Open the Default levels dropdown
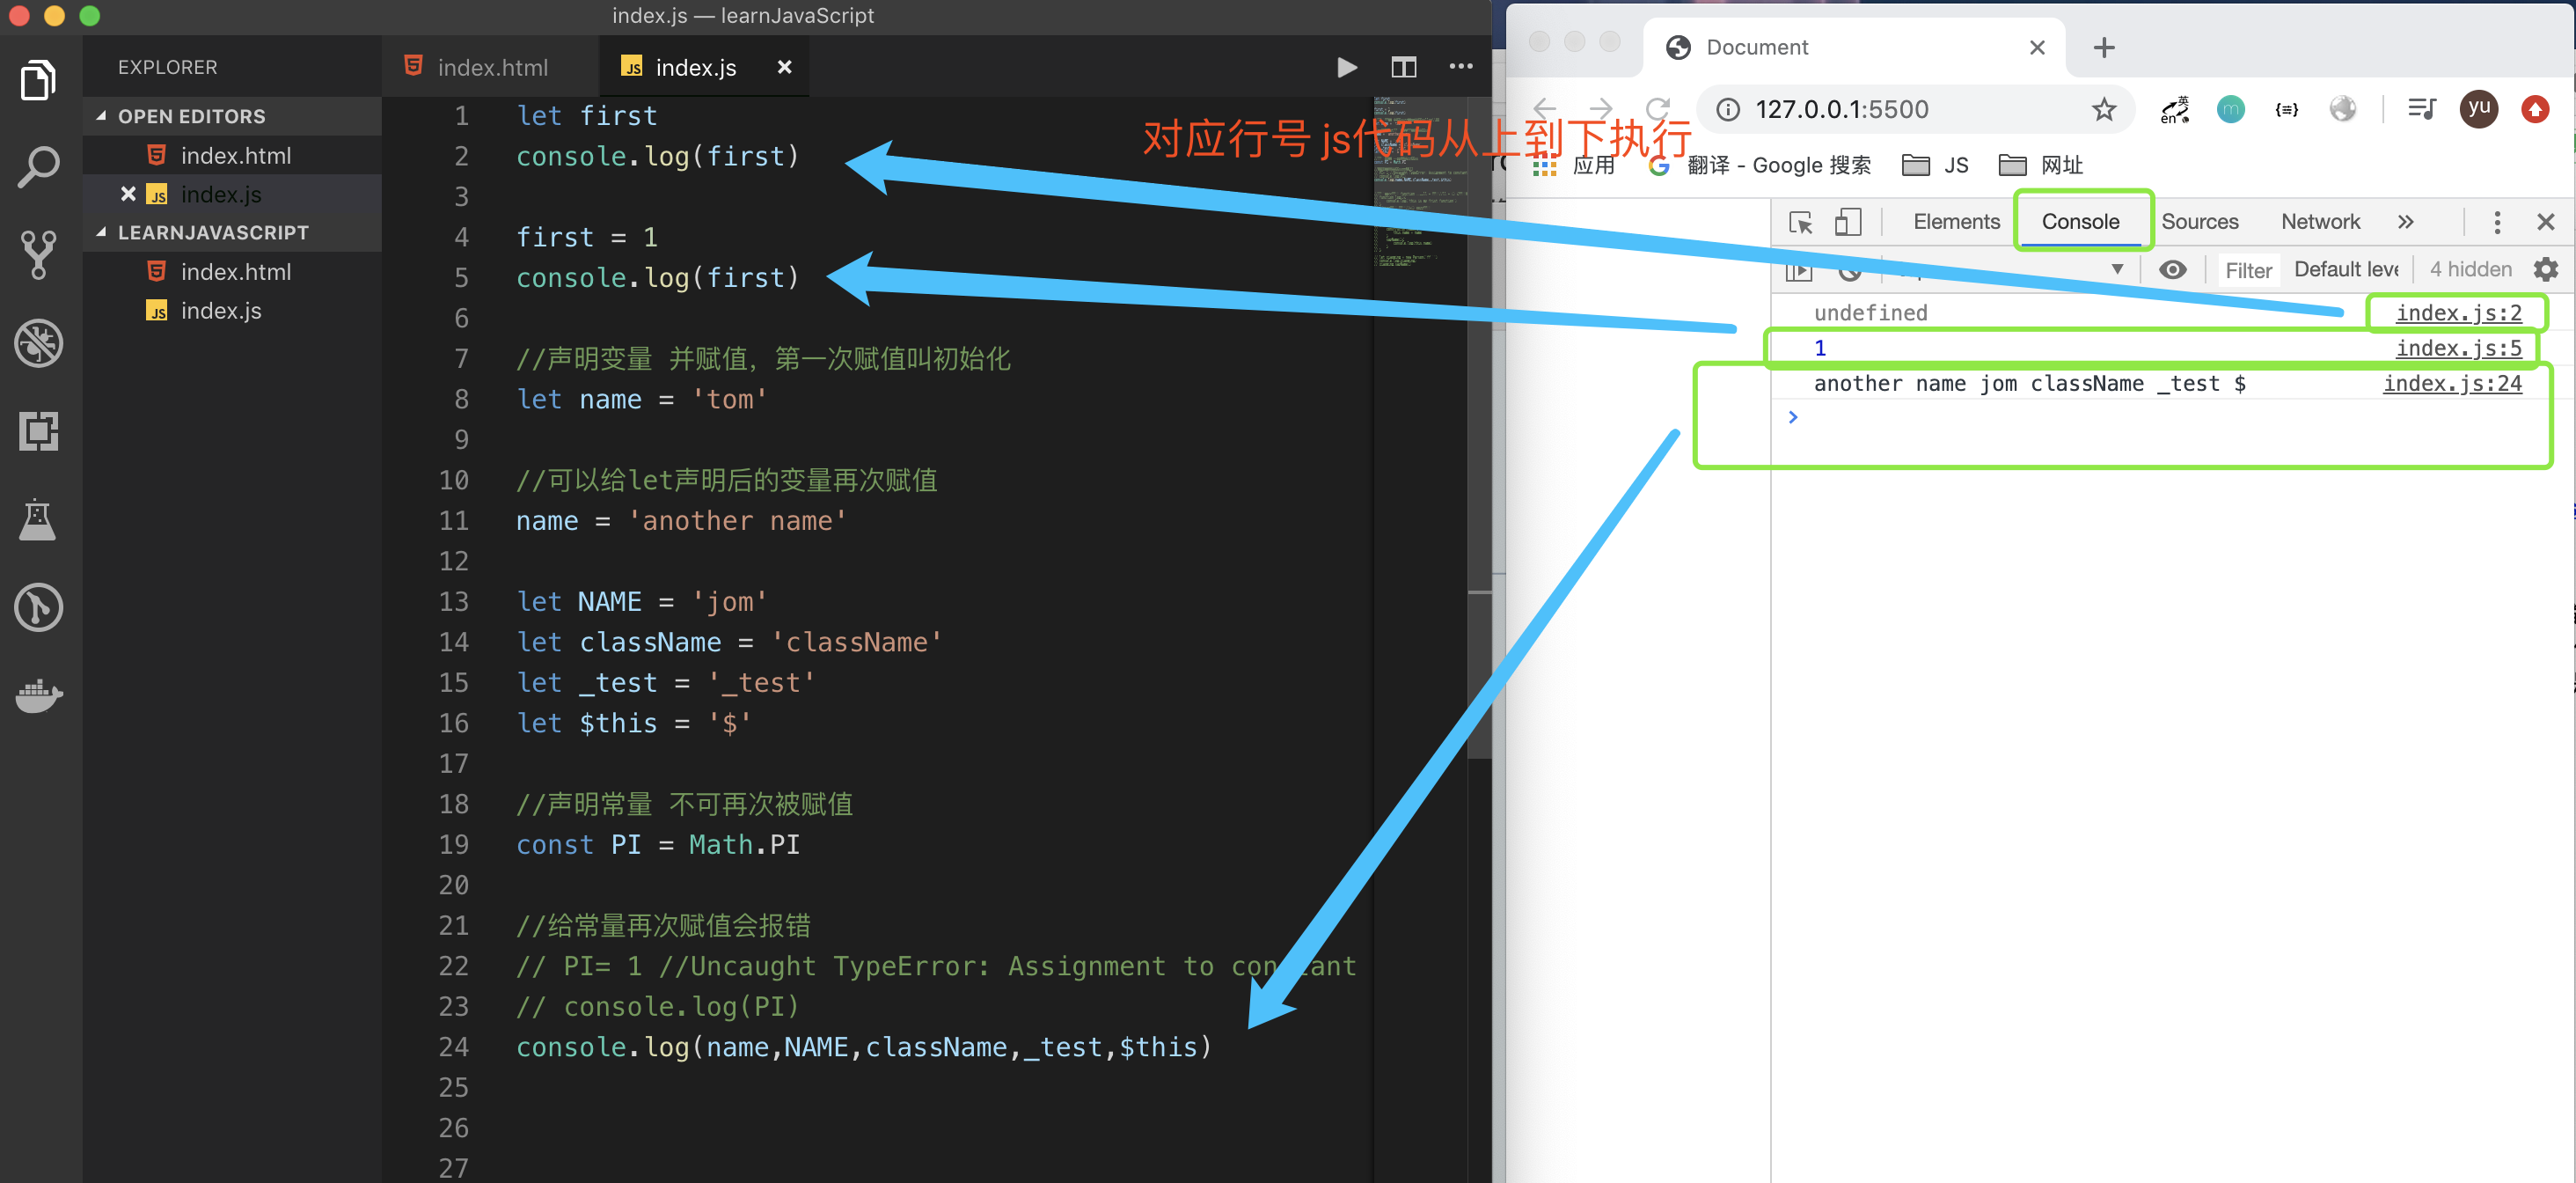 [2345, 269]
